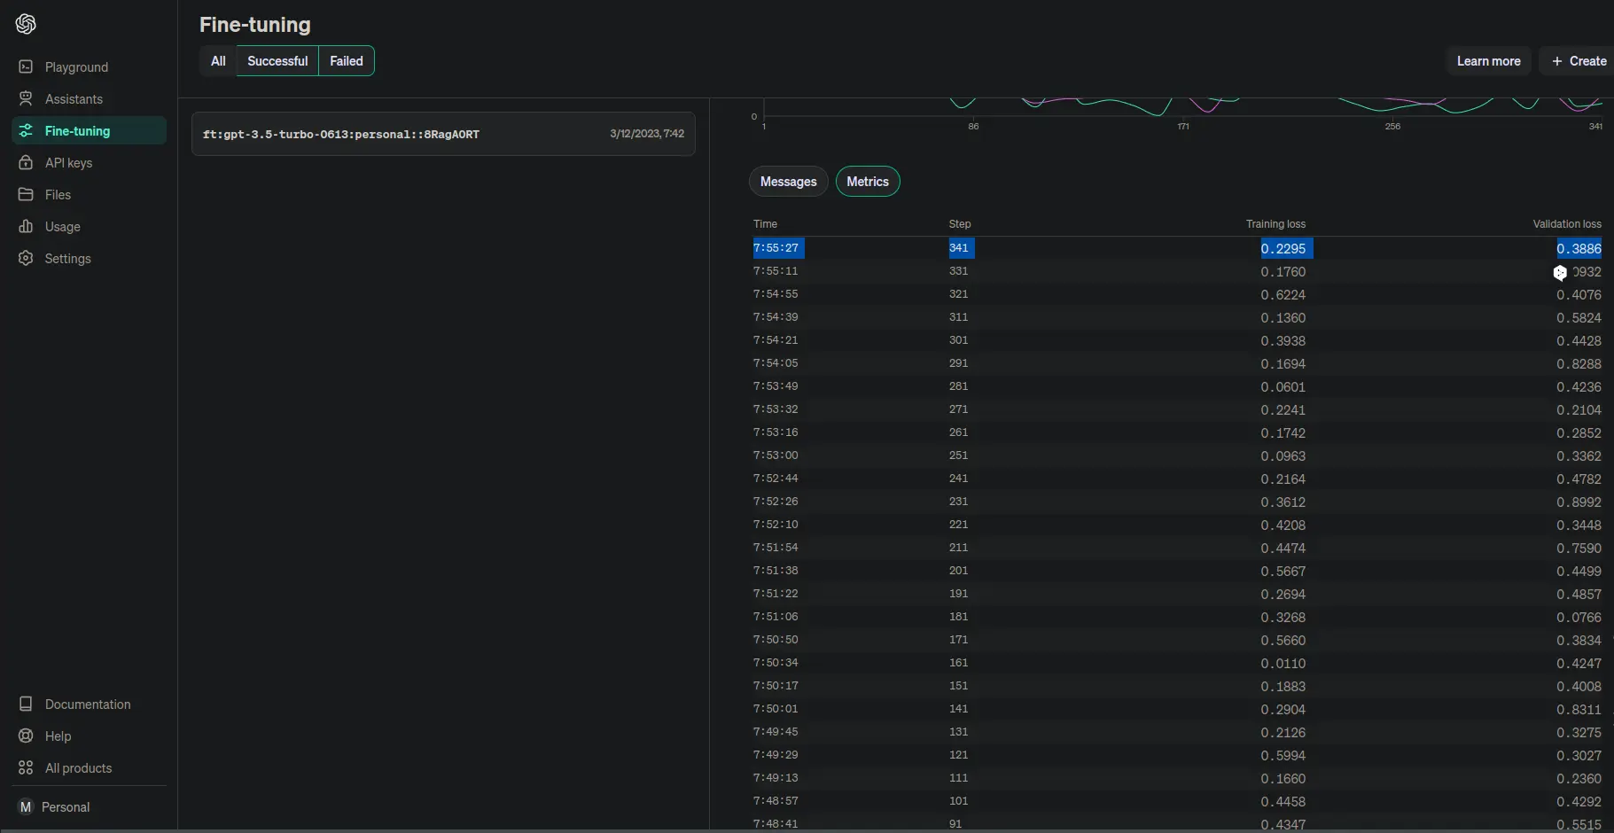Click validation loss 0.8288
Image resolution: width=1614 pixels, height=833 pixels.
[x=1579, y=364]
